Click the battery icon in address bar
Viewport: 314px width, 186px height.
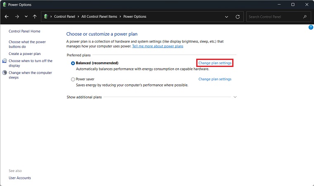tap(46, 17)
